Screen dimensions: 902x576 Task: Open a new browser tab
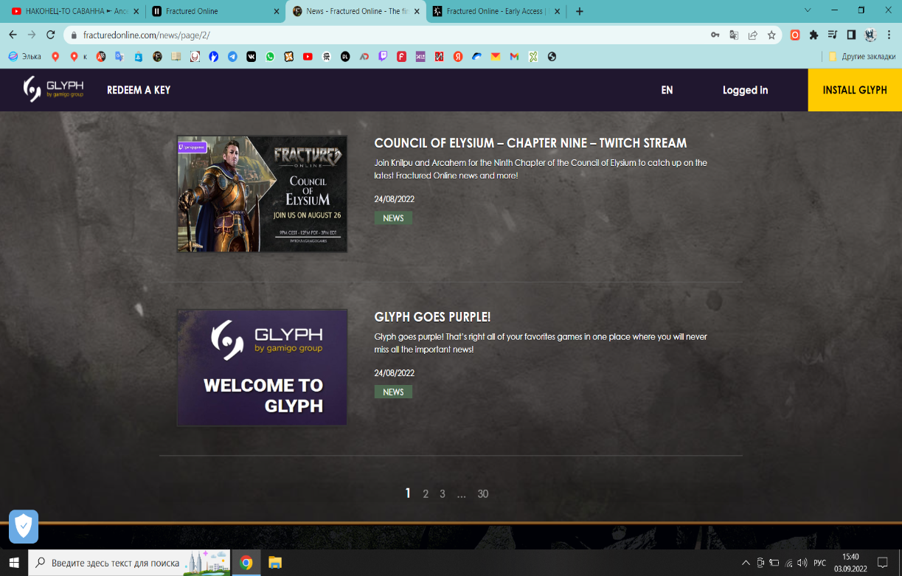(579, 11)
